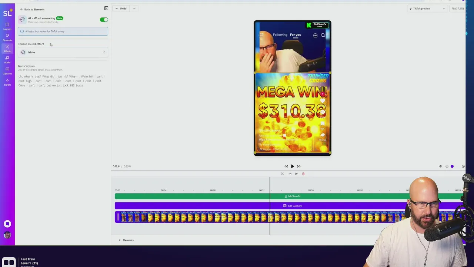Click the 00:08 mark on timeline ruler
Image resolution: width=474 pixels, height=267 pixels.
[x=213, y=190]
